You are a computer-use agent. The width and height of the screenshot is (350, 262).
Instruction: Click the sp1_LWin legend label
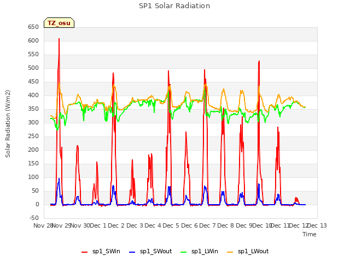pyautogui.click(x=205, y=251)
